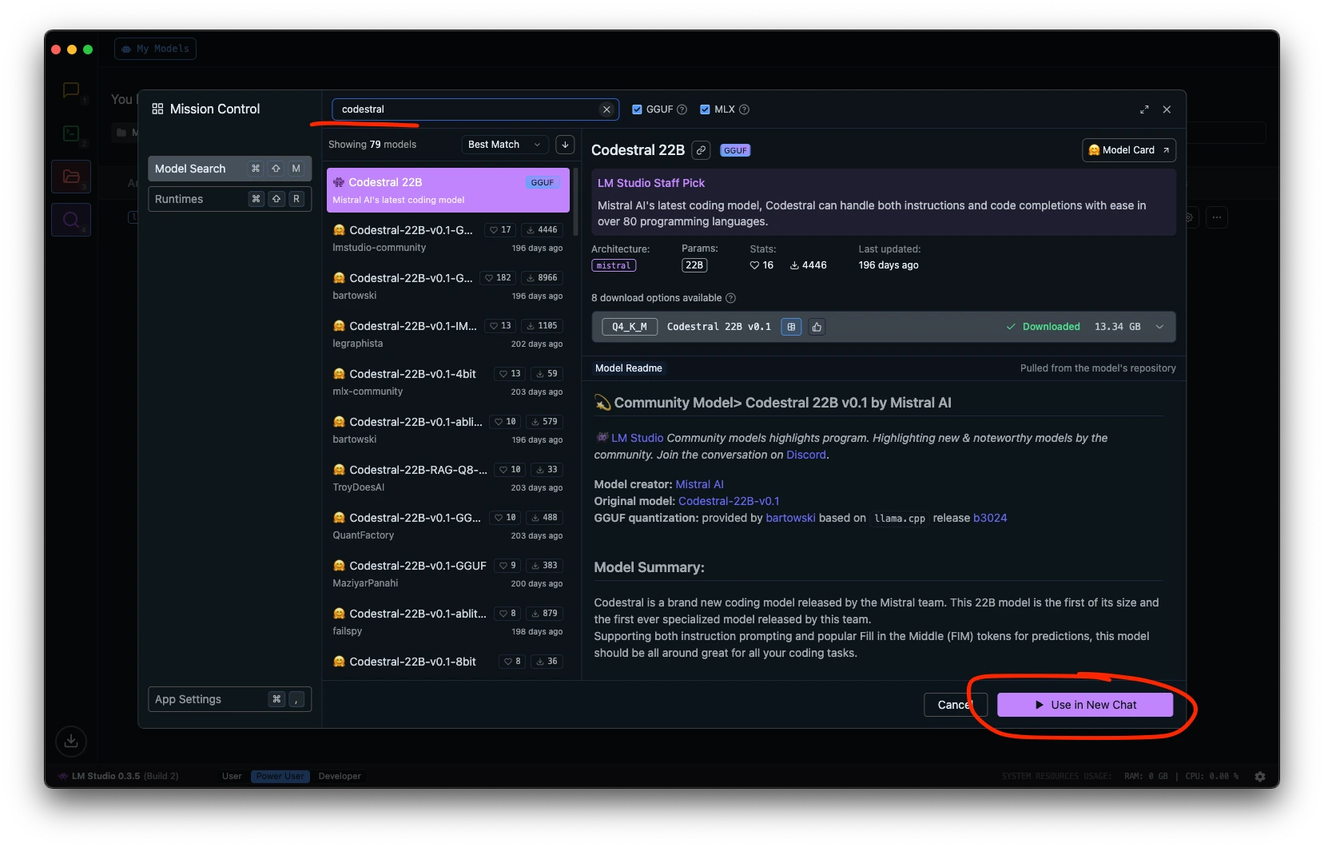Image resolution: width=1324 pixels, height=847 pixels.
Task: Close the Mission Control dialog
Action: (1167, 109)
